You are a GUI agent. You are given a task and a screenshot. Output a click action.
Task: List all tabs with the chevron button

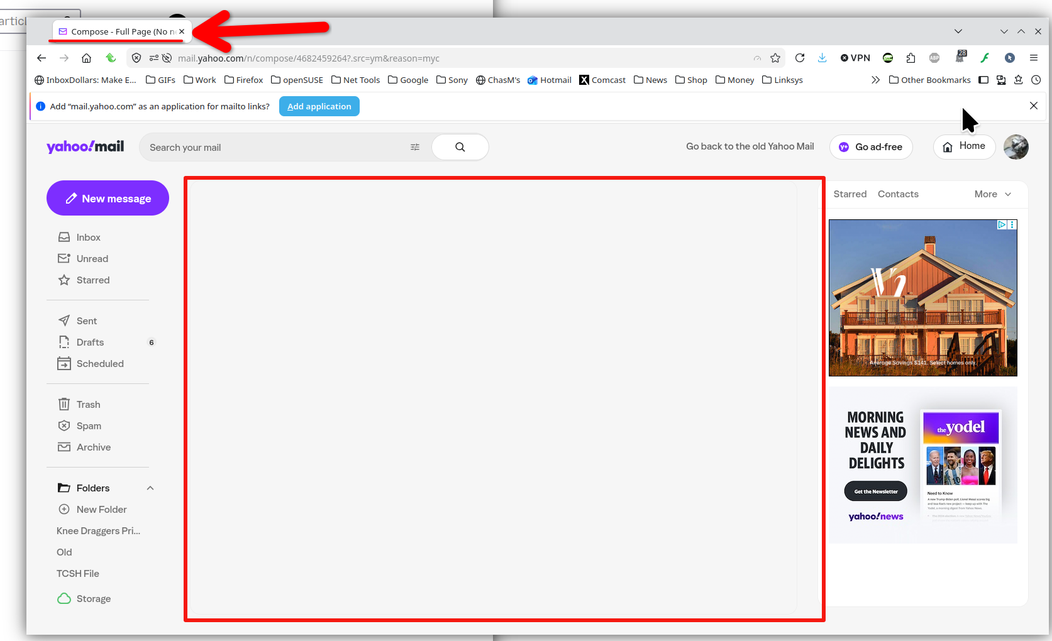point(958,31)
